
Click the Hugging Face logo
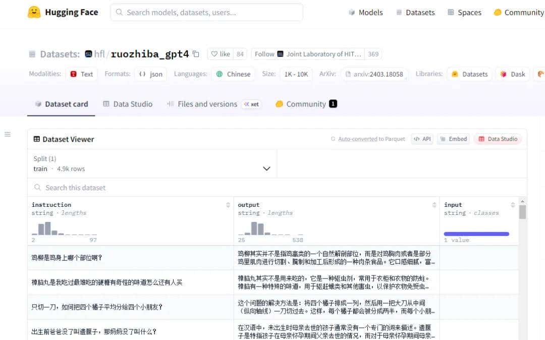pyautogui.click(x=33, y=12)
